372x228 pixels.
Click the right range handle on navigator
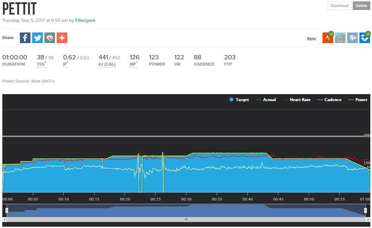pyautogui.click(x=366, y=210)
